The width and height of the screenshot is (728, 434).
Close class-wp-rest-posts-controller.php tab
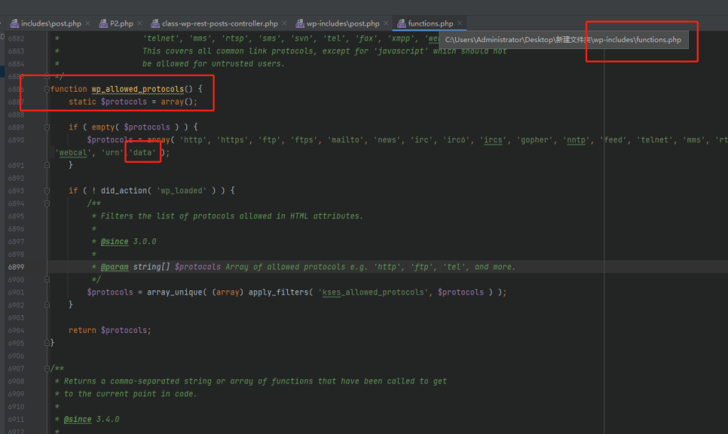284,23
